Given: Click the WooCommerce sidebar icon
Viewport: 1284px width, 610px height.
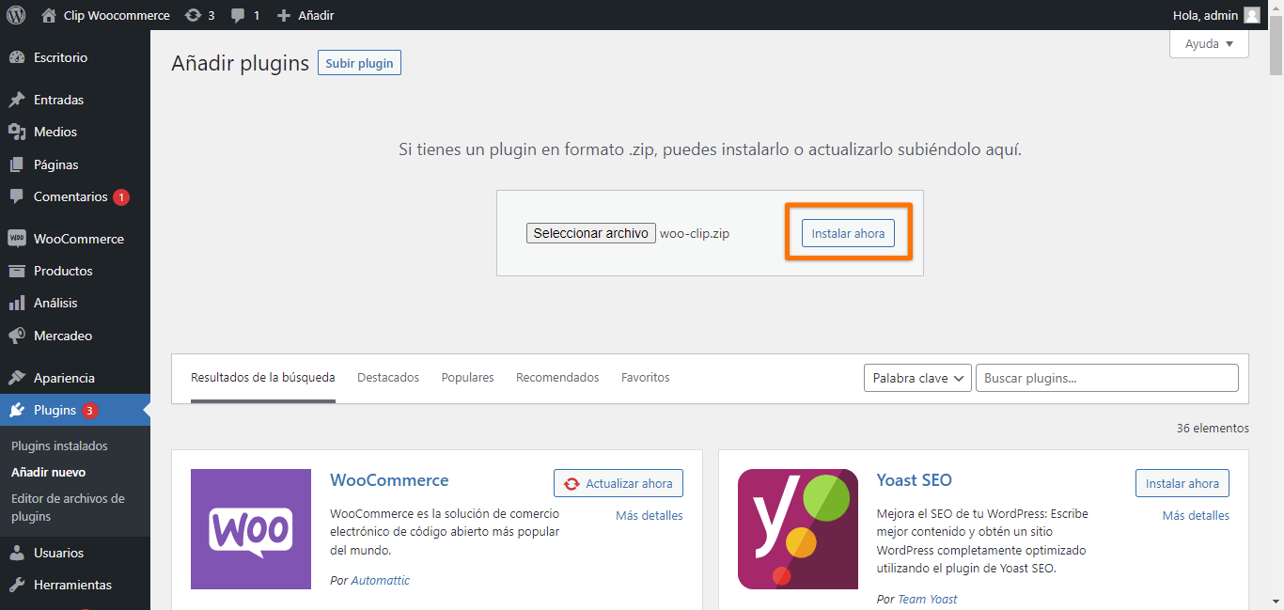Looking at the screenshot, I should pos(17,239).
